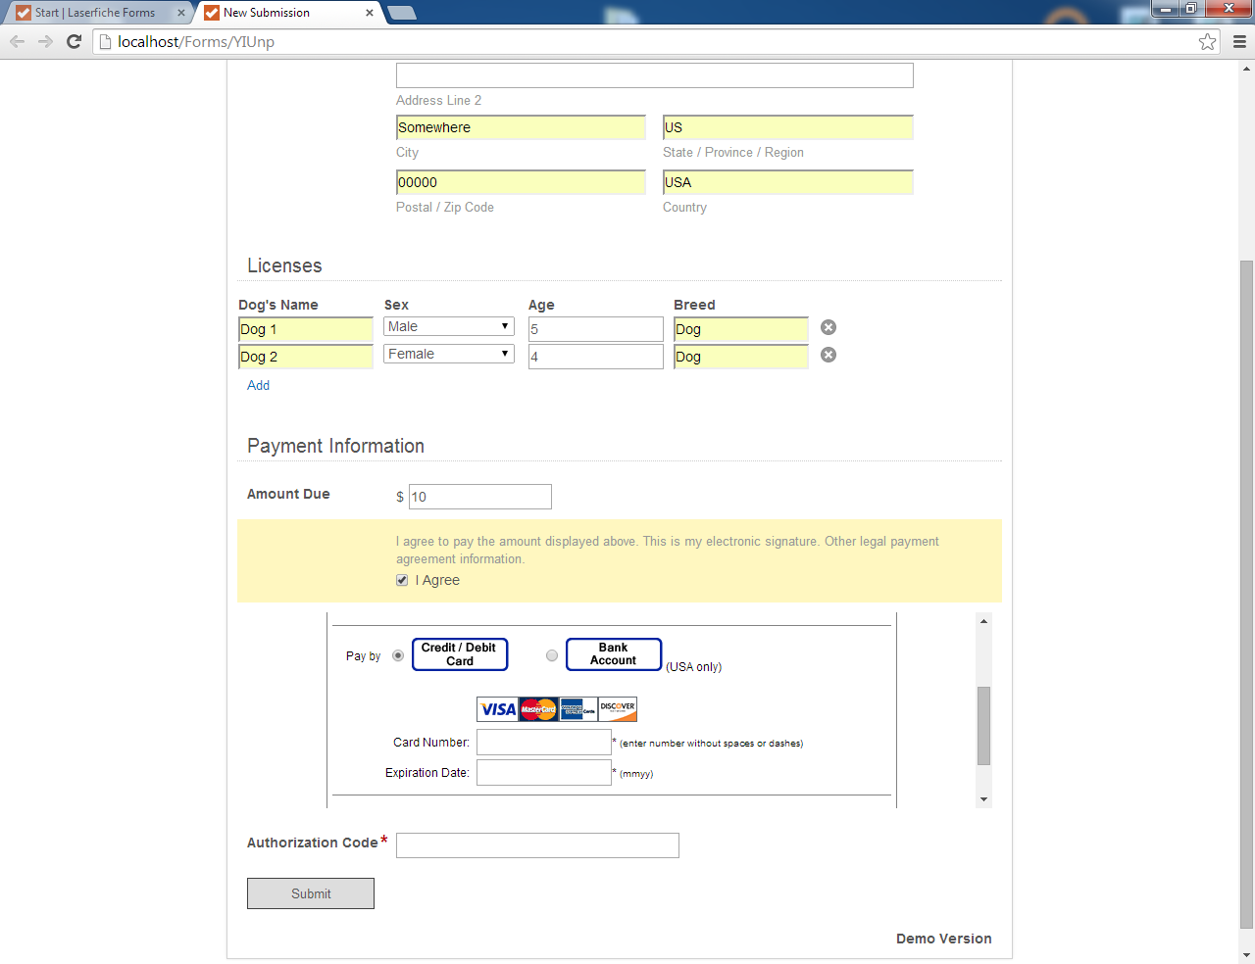This screenshot has height=964, width=1255.
Task: Bookmark this page with the star icon
Action: tap(1208, 41)
